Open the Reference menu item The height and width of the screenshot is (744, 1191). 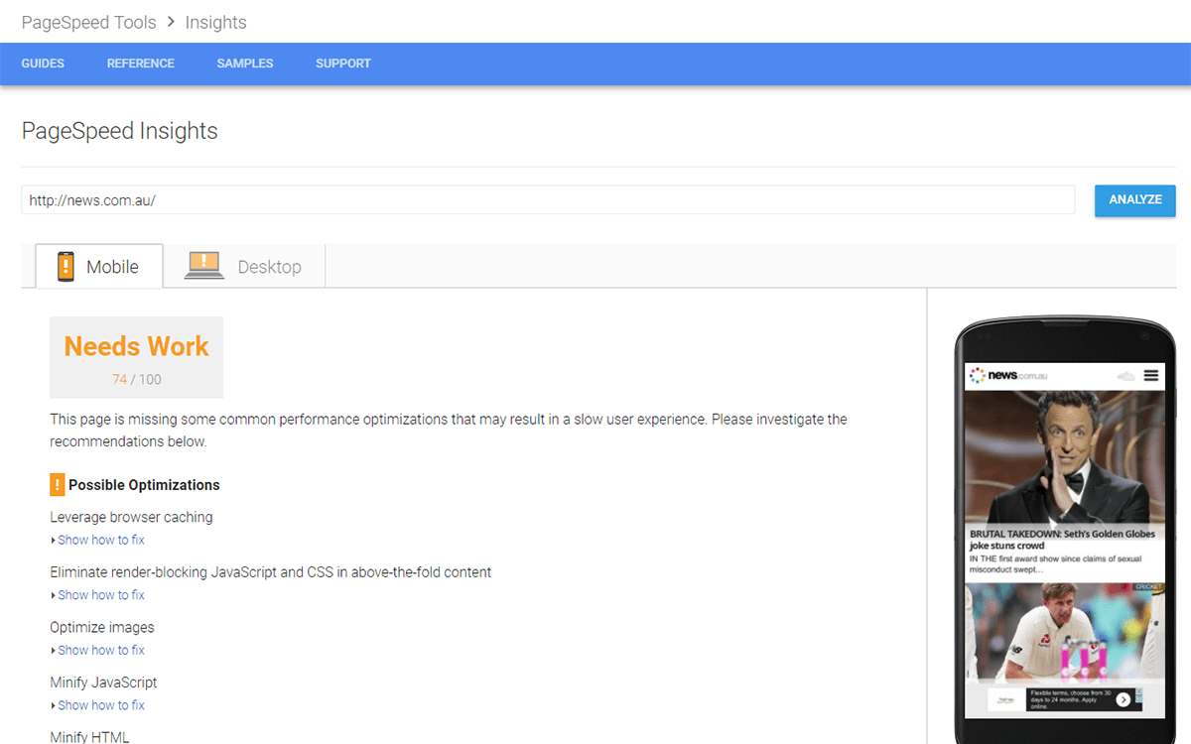[x=141, y=63]
